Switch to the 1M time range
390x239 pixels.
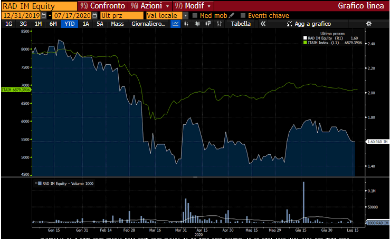click(38, 24)
